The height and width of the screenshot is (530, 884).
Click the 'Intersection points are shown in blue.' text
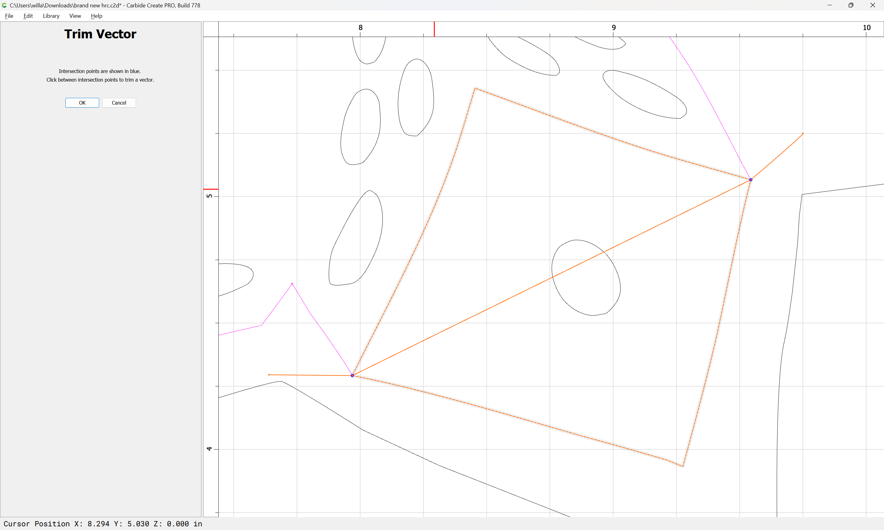100,71
